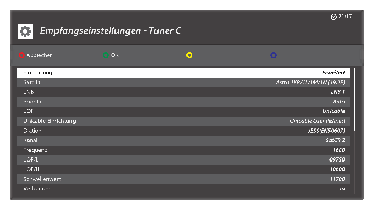Screen dimensions: 373x209
Task: Change the LOF type Unicable
Action: pos(333,111)
